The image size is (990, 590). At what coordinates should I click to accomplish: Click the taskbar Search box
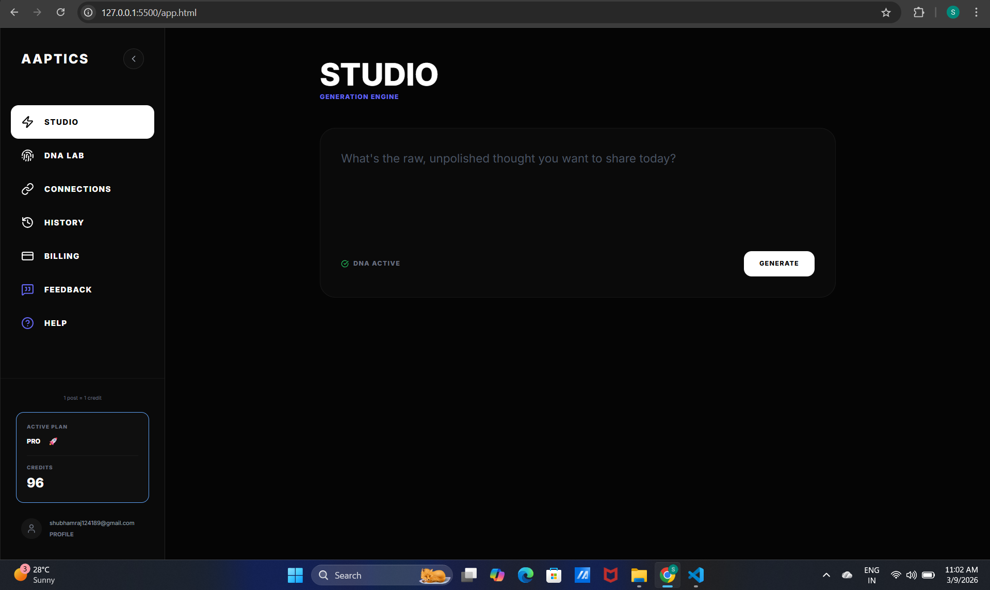tap(382, 575)
